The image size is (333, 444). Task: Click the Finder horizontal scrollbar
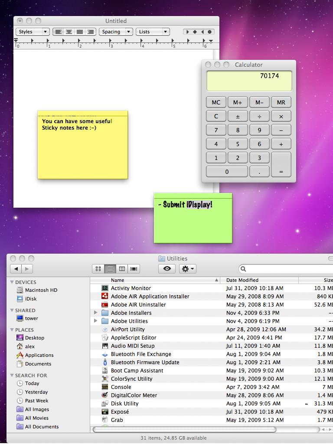click(x=184, y=430)
